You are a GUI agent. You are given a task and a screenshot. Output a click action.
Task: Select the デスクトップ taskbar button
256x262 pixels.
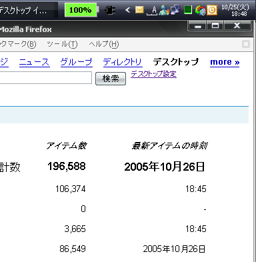28,10
